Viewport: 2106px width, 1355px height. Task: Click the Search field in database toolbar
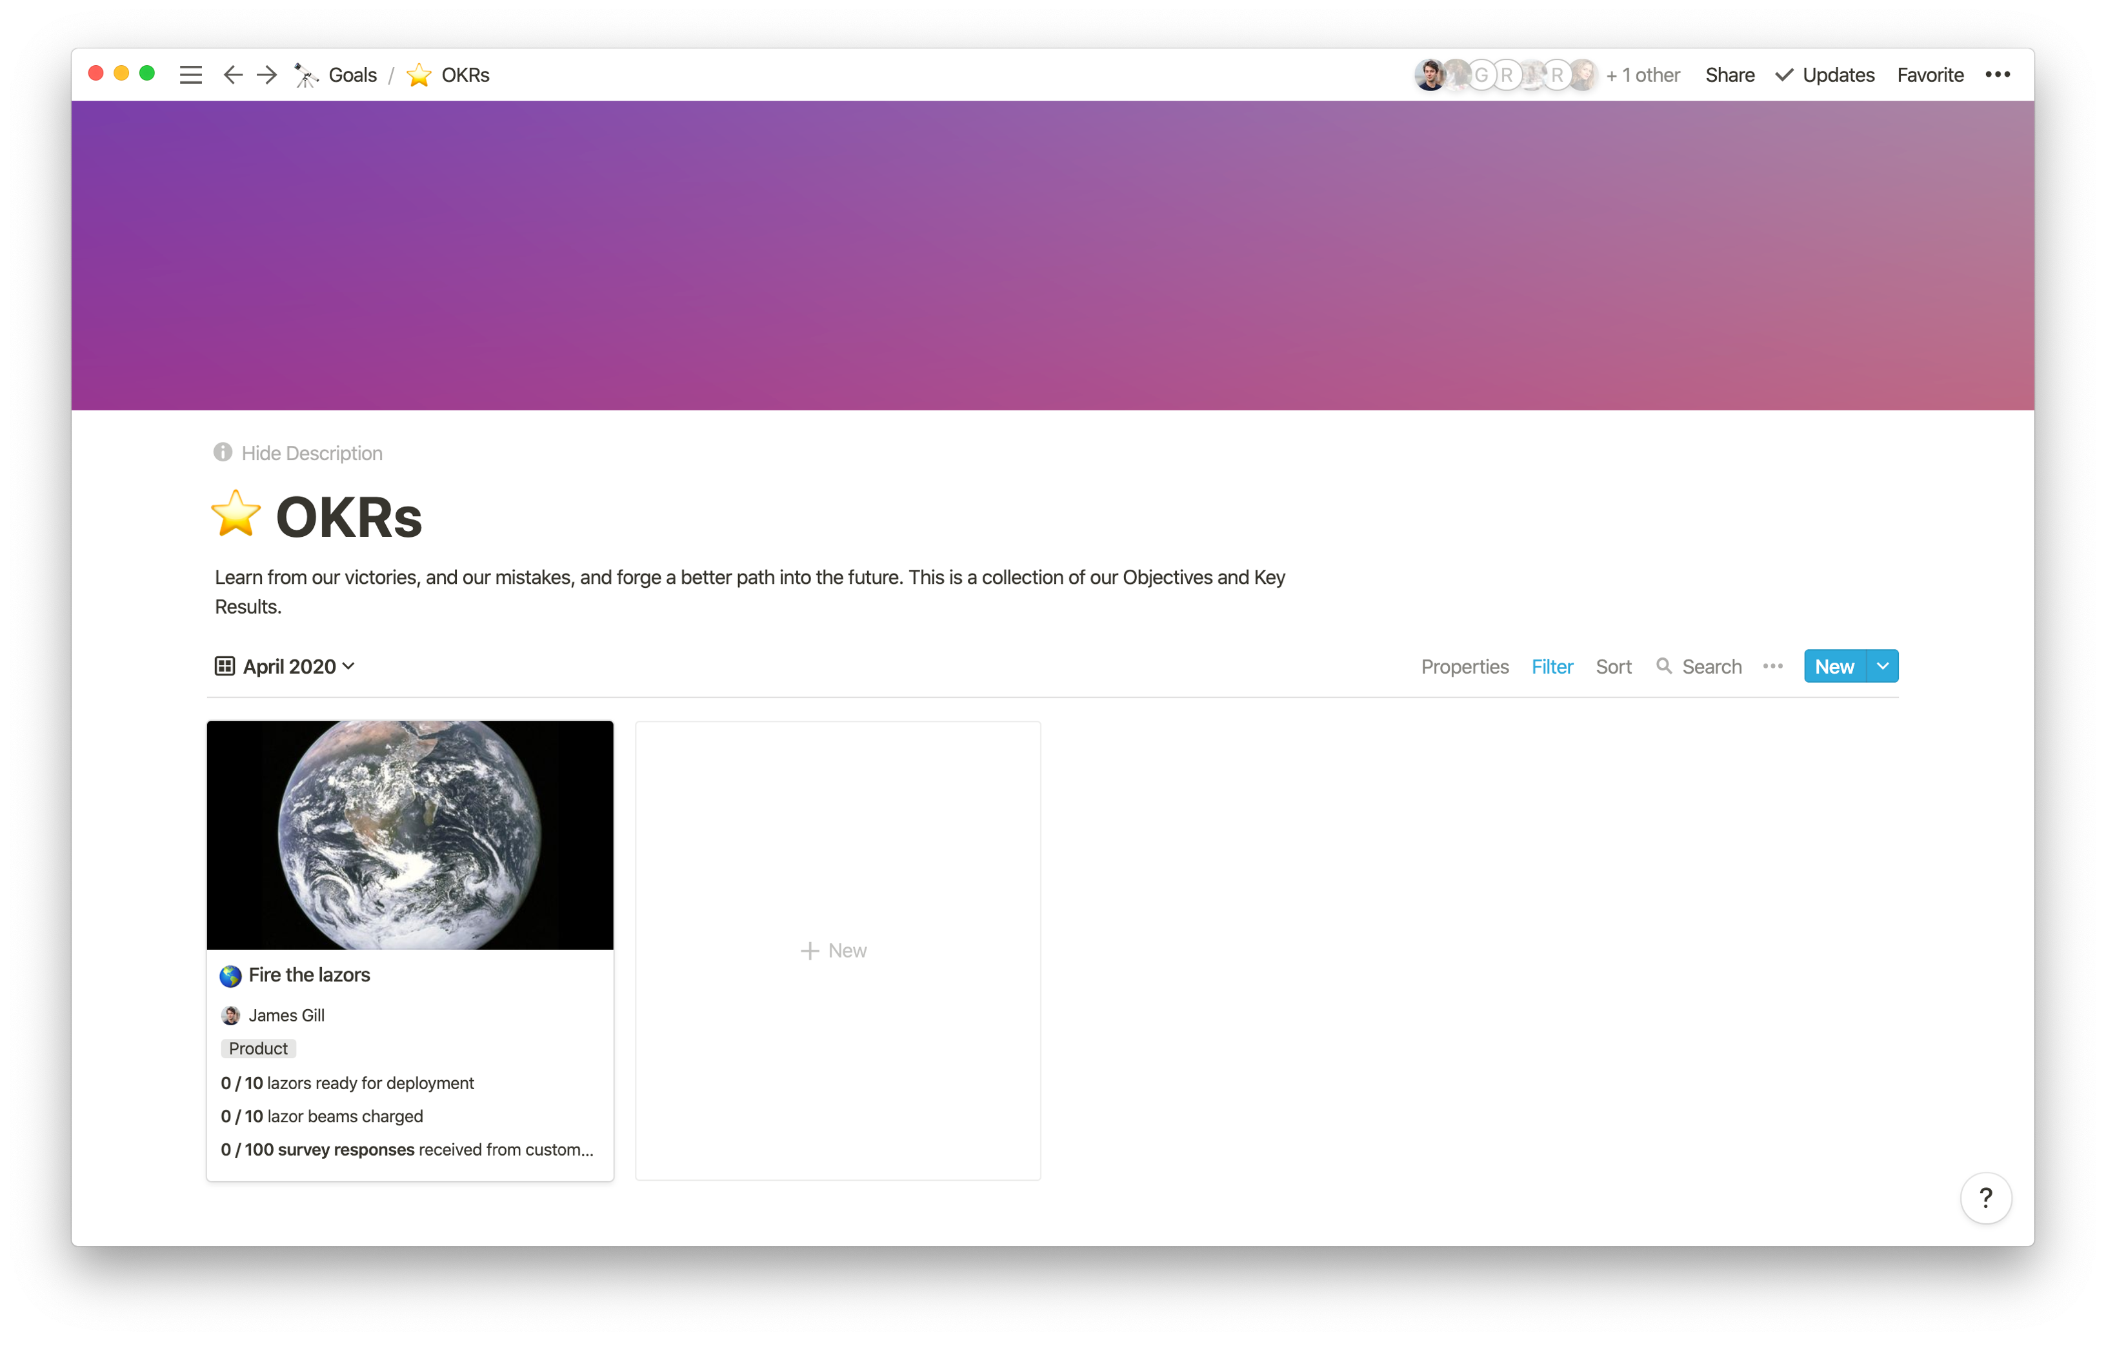pos(1699,666)
